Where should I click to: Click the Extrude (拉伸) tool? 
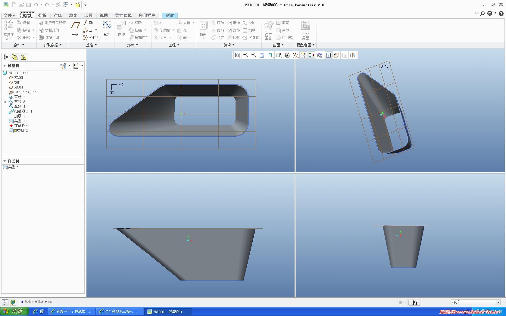(x=121, y=29)
